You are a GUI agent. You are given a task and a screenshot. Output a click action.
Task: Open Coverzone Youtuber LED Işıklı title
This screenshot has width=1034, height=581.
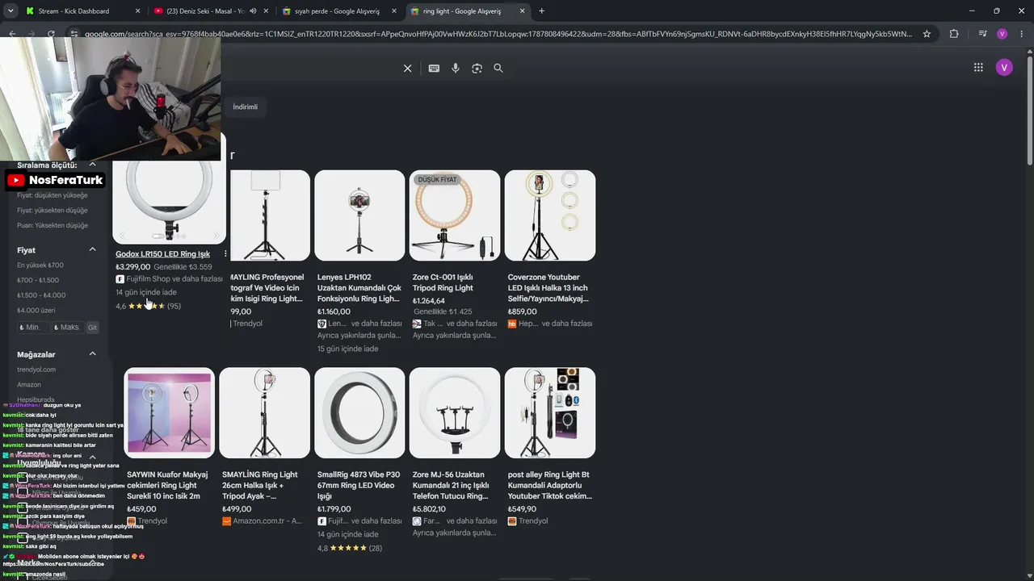(x=549, y=288)
